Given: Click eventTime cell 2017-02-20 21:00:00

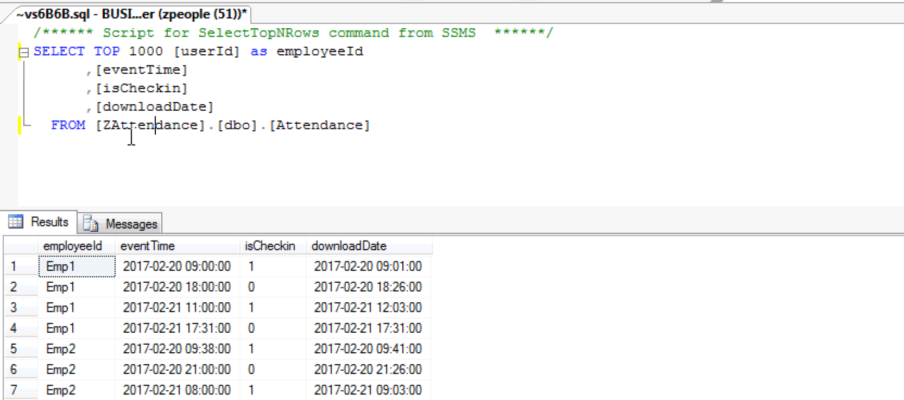Looking at the screenshot, I should [178, 370].
